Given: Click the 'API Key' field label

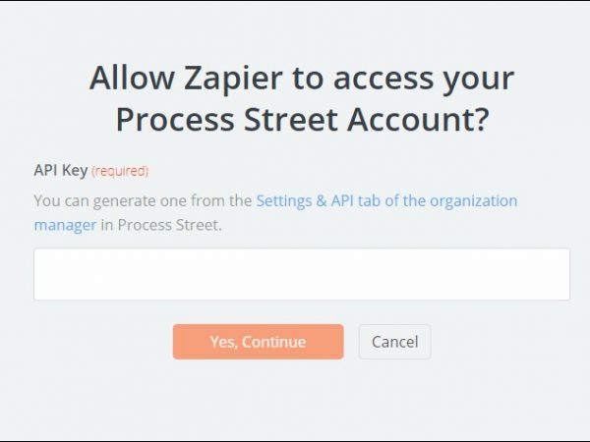Looking at the screenshot, I should [60, 170].
